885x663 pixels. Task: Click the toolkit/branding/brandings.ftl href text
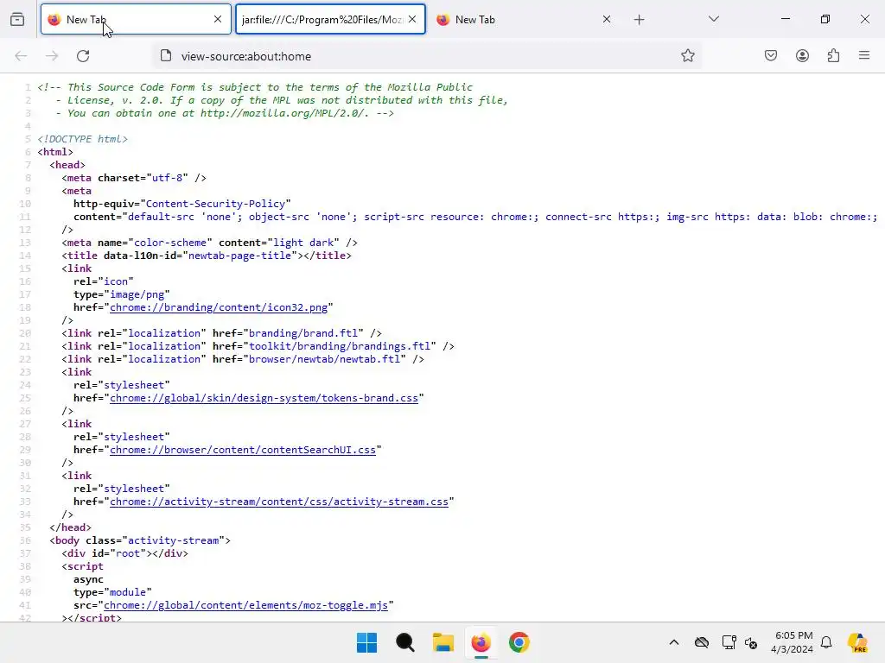(x=340, y=347)
